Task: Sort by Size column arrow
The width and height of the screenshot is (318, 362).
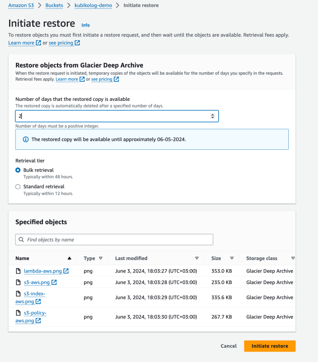Action: point(232,258)
